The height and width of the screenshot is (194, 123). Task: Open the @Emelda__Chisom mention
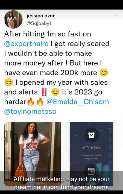[78, 102]
